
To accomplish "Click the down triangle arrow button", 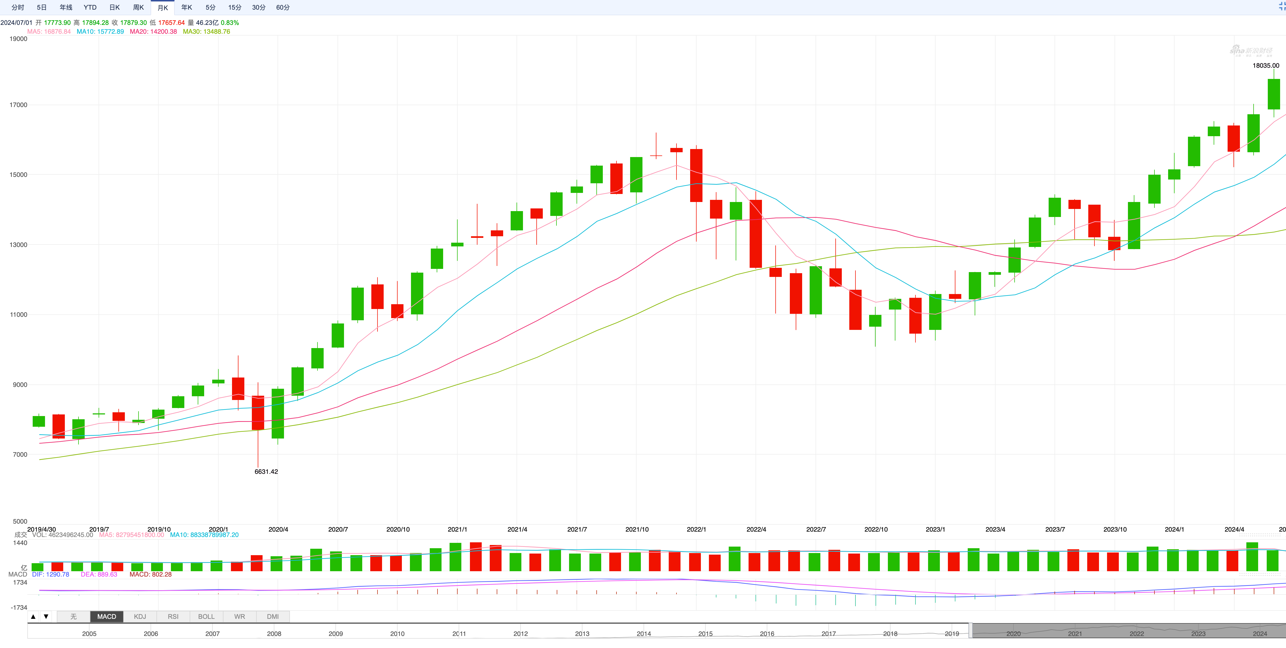I will (46, 617).
